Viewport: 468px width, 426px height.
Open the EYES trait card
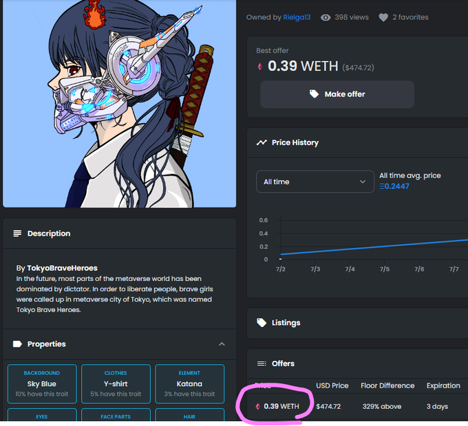click(x=42, y=415)
